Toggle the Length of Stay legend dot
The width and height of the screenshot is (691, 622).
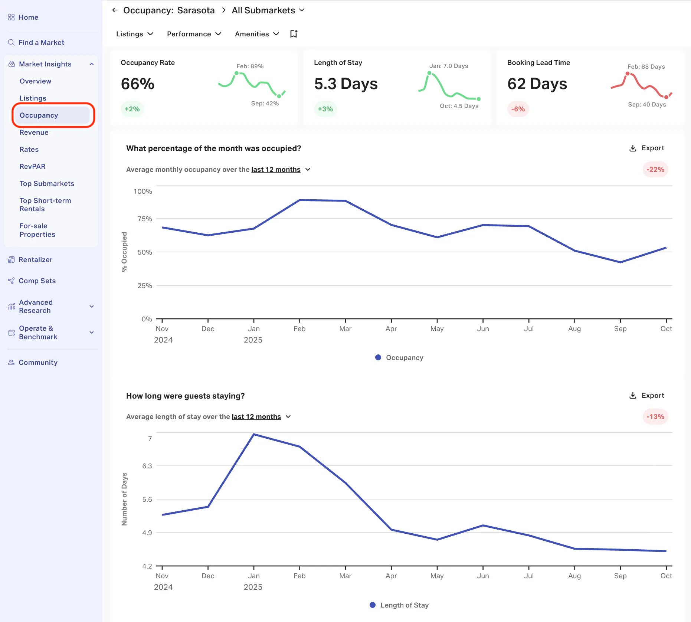point(373,605)
